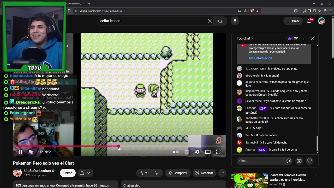Unmute the video with the speaker icon
Image resolution: width=334 pixels, height=188 pixels.
[31, 152]
